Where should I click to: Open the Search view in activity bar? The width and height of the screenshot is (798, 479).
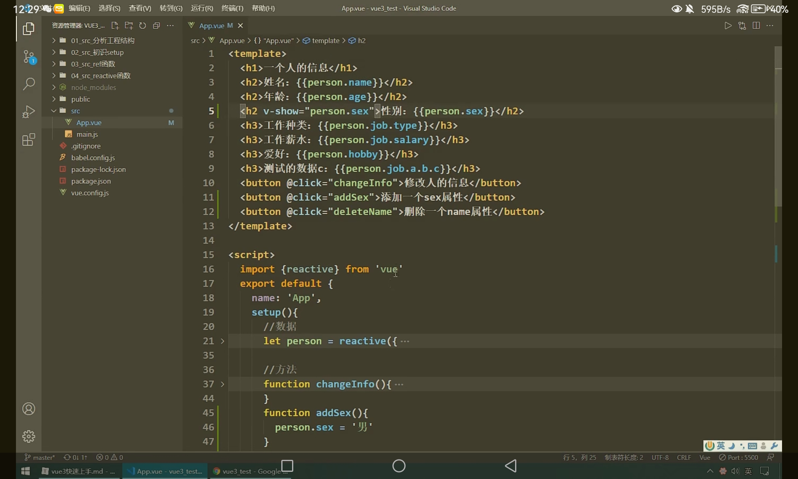pyautogui.click(x=29, y=84)
